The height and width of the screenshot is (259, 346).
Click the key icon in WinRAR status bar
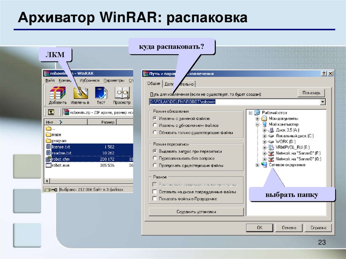pyautogui.click(x=54, y=190)
